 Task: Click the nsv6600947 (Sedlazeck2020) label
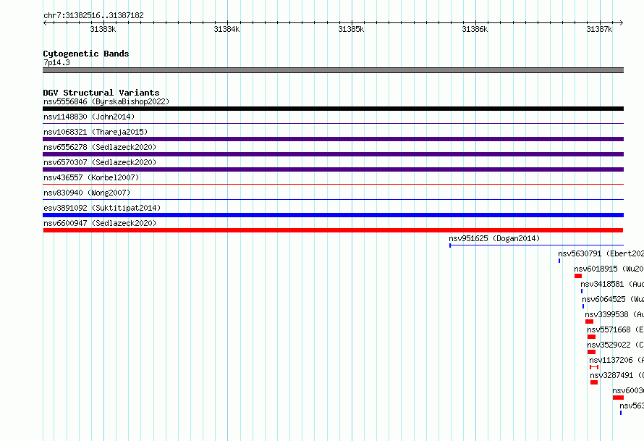pos(100,223)
